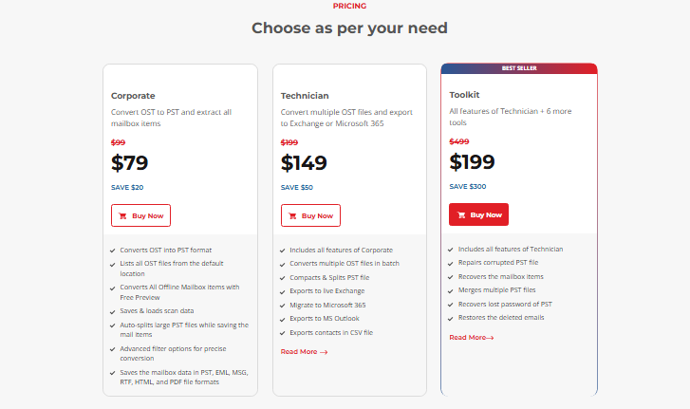
Task: Click the Corporate crossed-out $99 price
Action: (119, 143)
